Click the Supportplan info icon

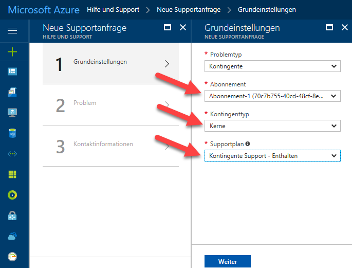point(248,144)
